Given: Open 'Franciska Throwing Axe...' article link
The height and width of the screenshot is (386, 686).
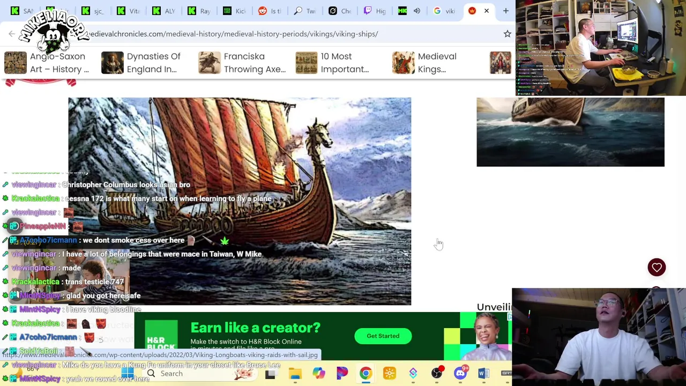Looking at the screenshot, I should click(x=255, y=63).
